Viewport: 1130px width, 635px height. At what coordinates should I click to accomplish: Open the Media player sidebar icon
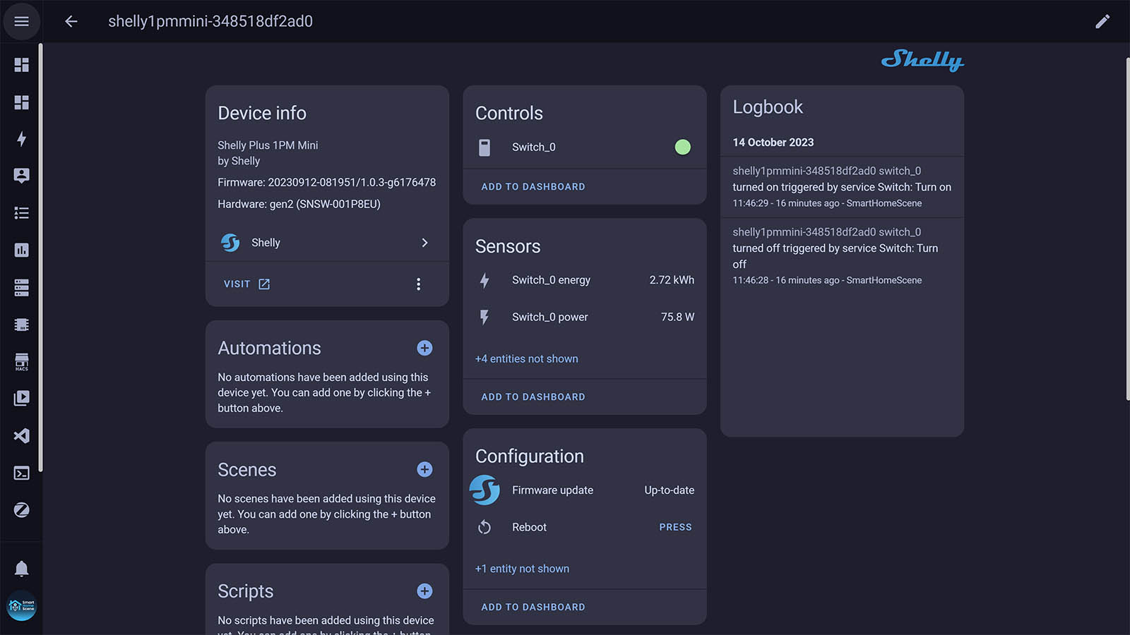tap(21, 399)
